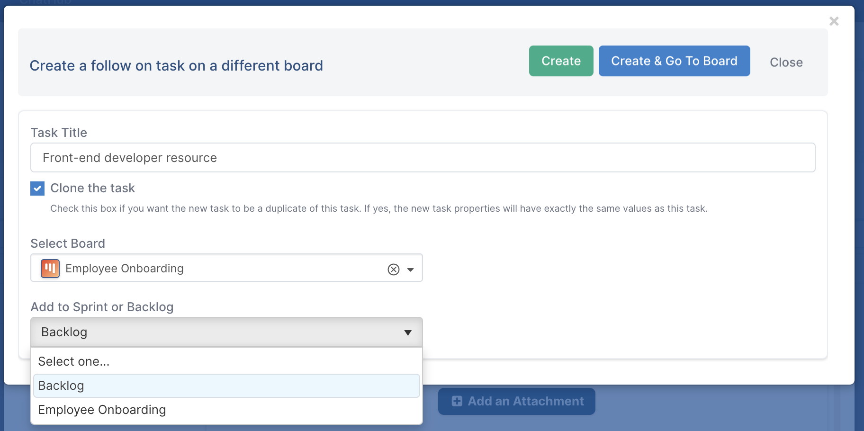Uncheck the Clone the task checkbox
Image resolution: width=864 pixels, height=431 pixels.
pyautogui.click(x=37, y=189)
